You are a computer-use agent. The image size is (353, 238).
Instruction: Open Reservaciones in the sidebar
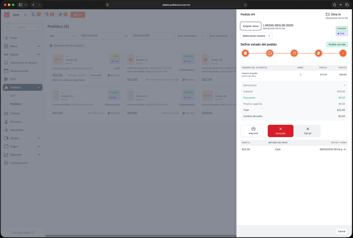coord(23,71)
